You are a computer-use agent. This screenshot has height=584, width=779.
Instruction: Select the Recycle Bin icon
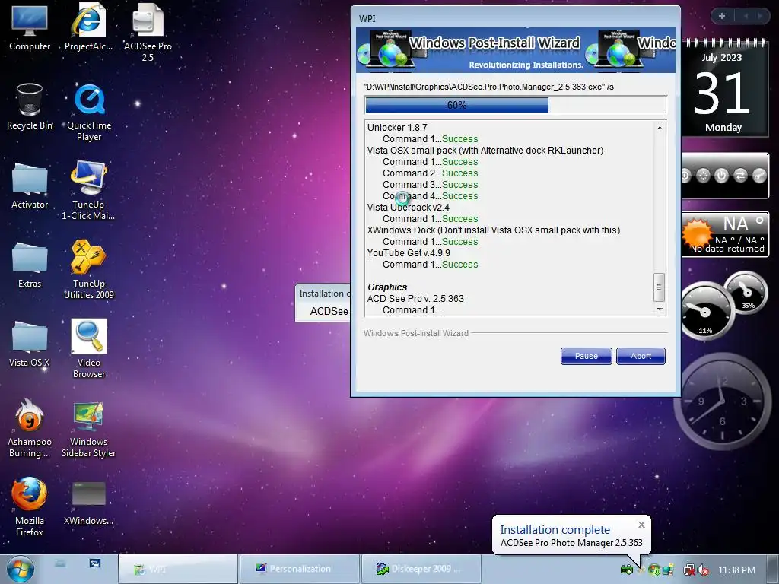30,106
